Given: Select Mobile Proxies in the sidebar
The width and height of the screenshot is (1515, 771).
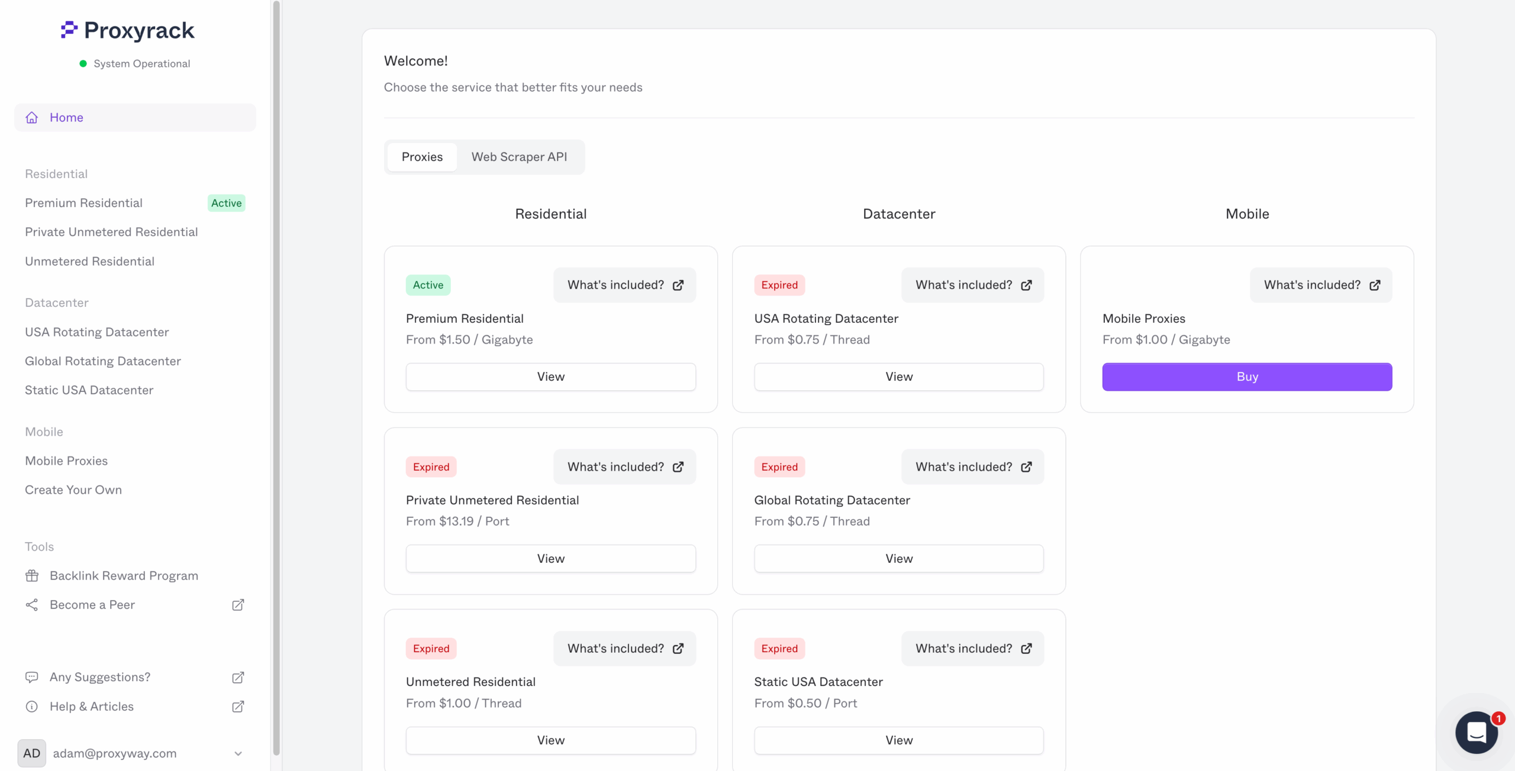Looking at the screenshot, I should 66,461.
